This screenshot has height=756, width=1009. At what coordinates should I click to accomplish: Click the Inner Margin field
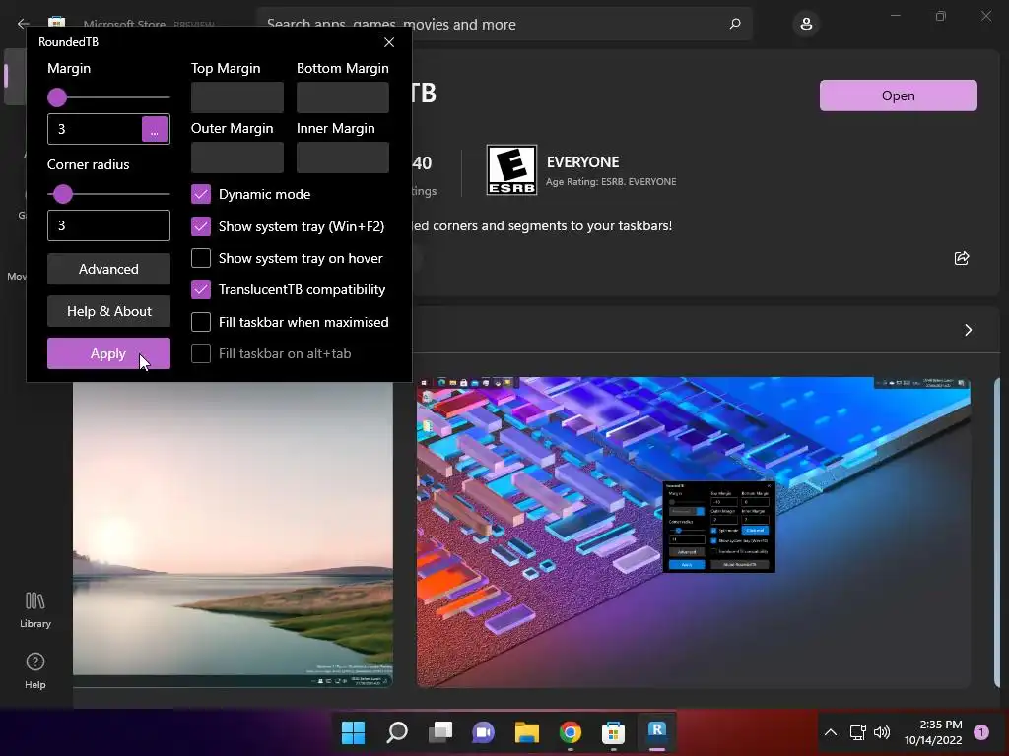(343, 157)
